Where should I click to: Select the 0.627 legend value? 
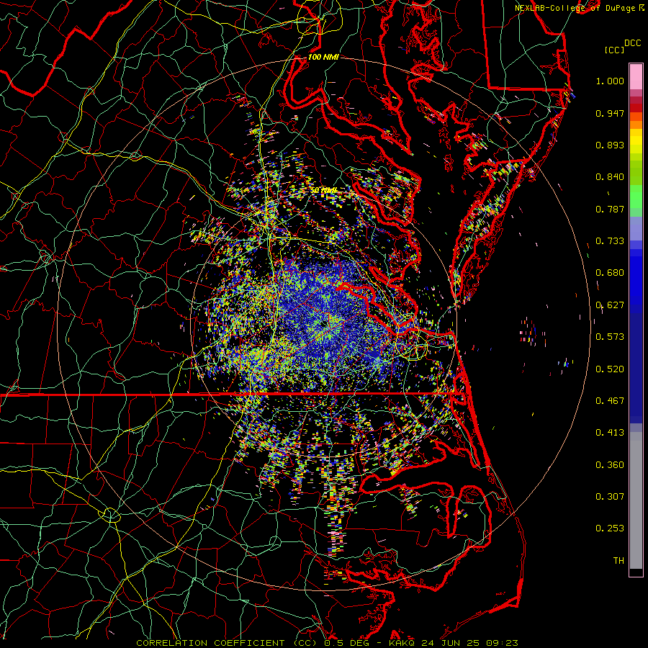click(x=610, y=305)
